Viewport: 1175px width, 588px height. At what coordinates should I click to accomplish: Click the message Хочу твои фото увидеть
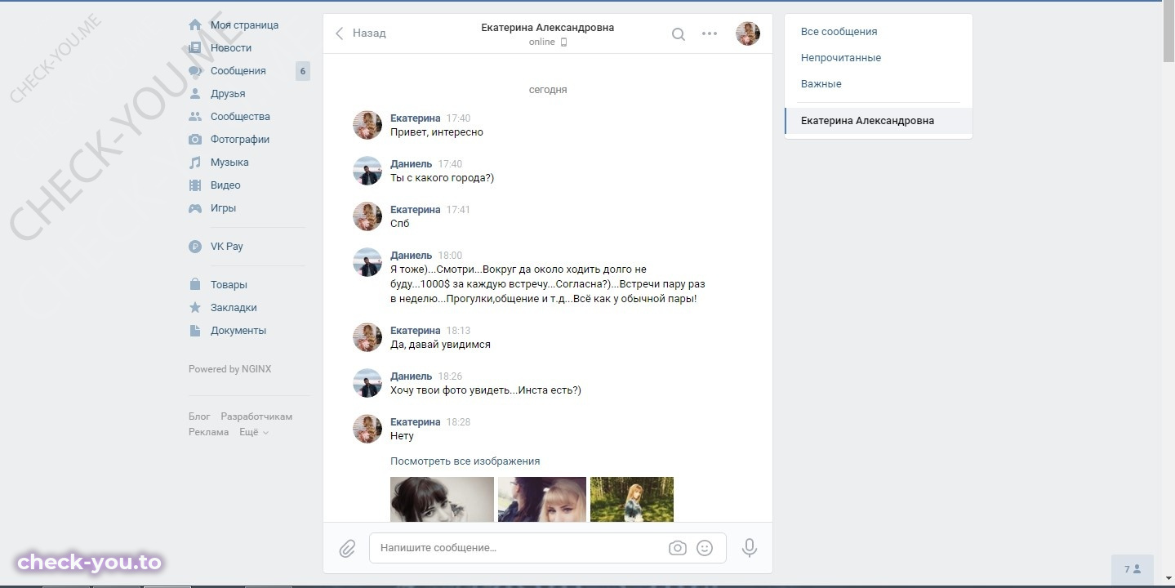tap(486, 390)
